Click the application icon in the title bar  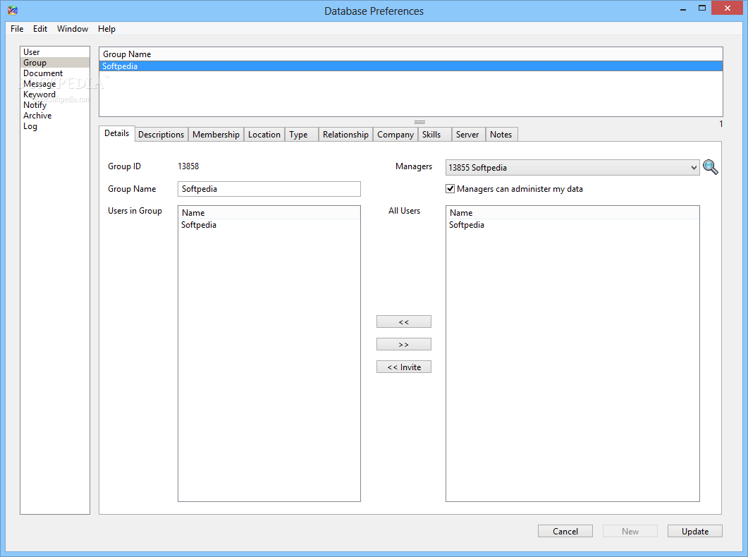pyautogui.click(x=13, y=11)
